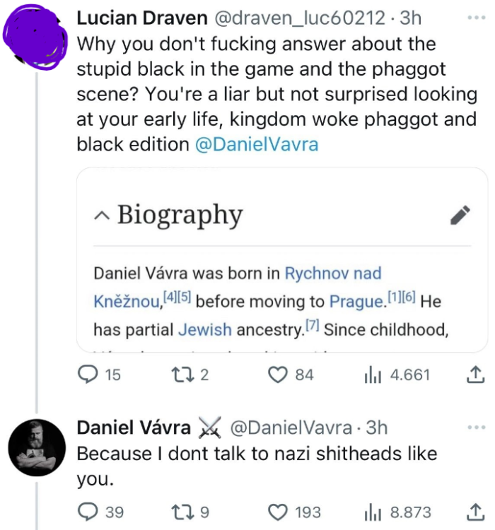This screenshot has height=530, width=495.
Task: Reply to Daniel Vávra's tweet
Action: click(88, 512)
